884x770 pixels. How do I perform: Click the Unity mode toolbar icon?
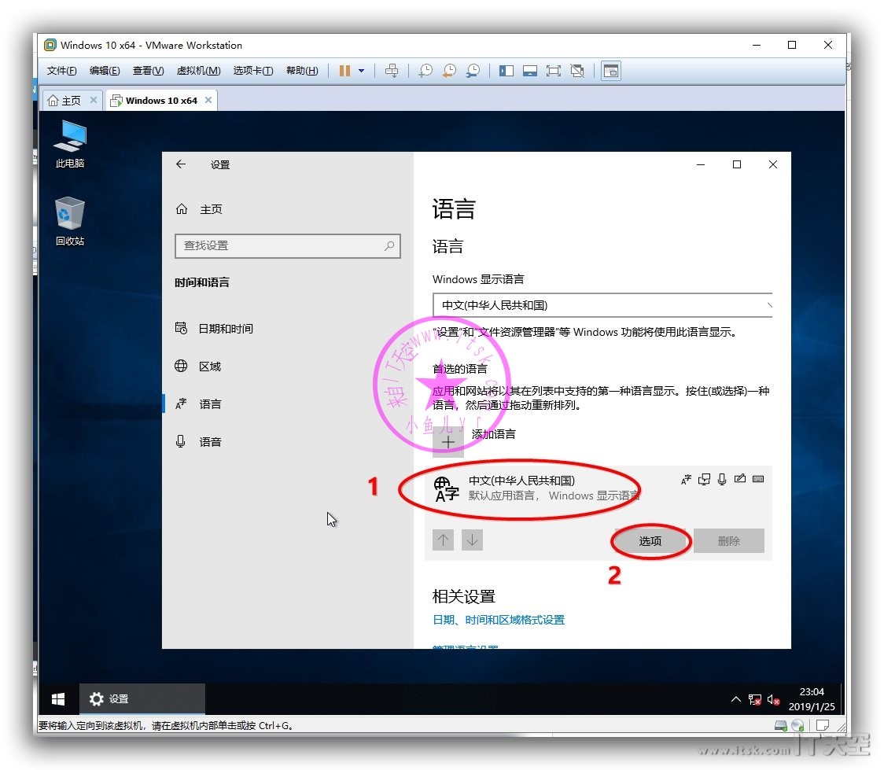pyautogui.click(x=577, y=71)
